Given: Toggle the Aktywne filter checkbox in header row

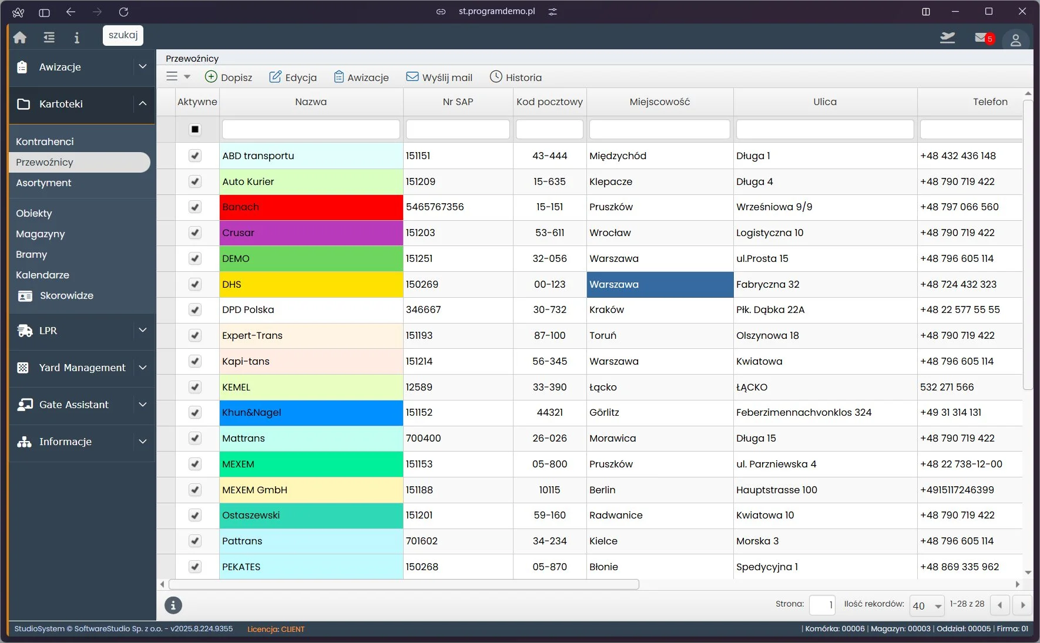Looking at the screenshot, I should pos(195,129).
